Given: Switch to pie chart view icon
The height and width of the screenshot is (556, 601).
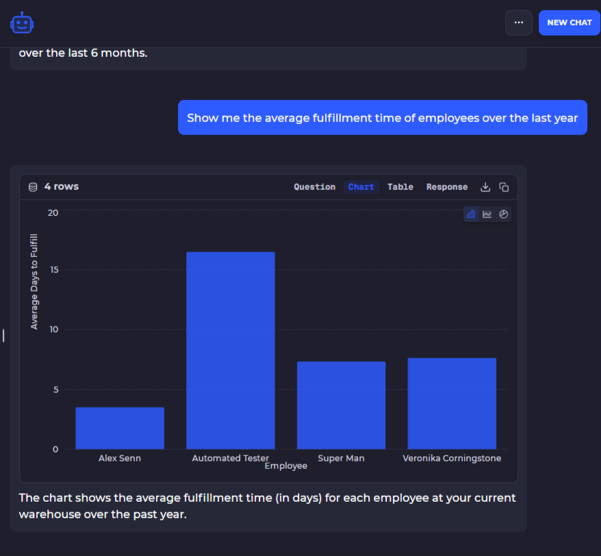Looking at the screenshot, I should (x=503, y=215).
